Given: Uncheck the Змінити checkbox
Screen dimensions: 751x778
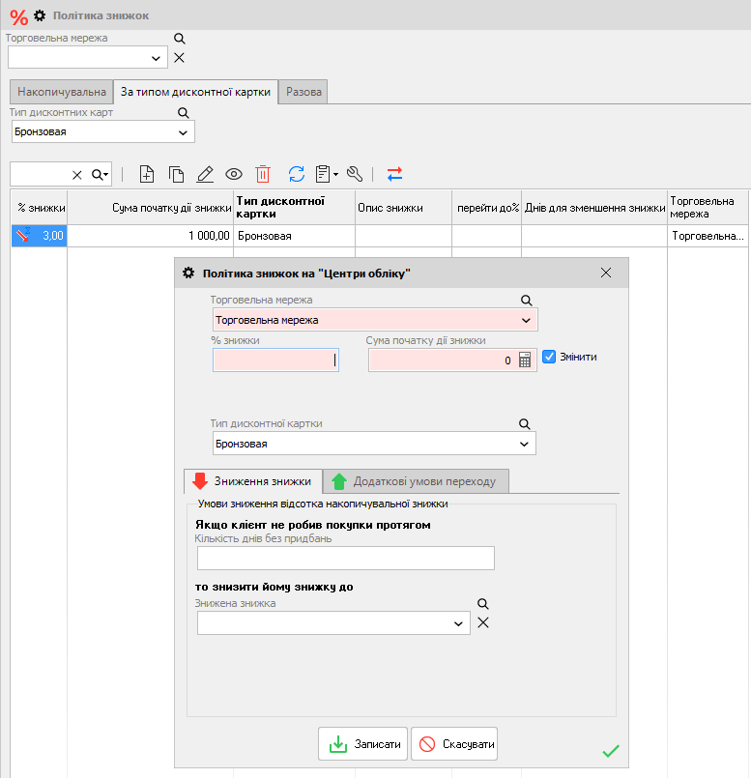Looking at the screenshot, I should tap(550, 357).
